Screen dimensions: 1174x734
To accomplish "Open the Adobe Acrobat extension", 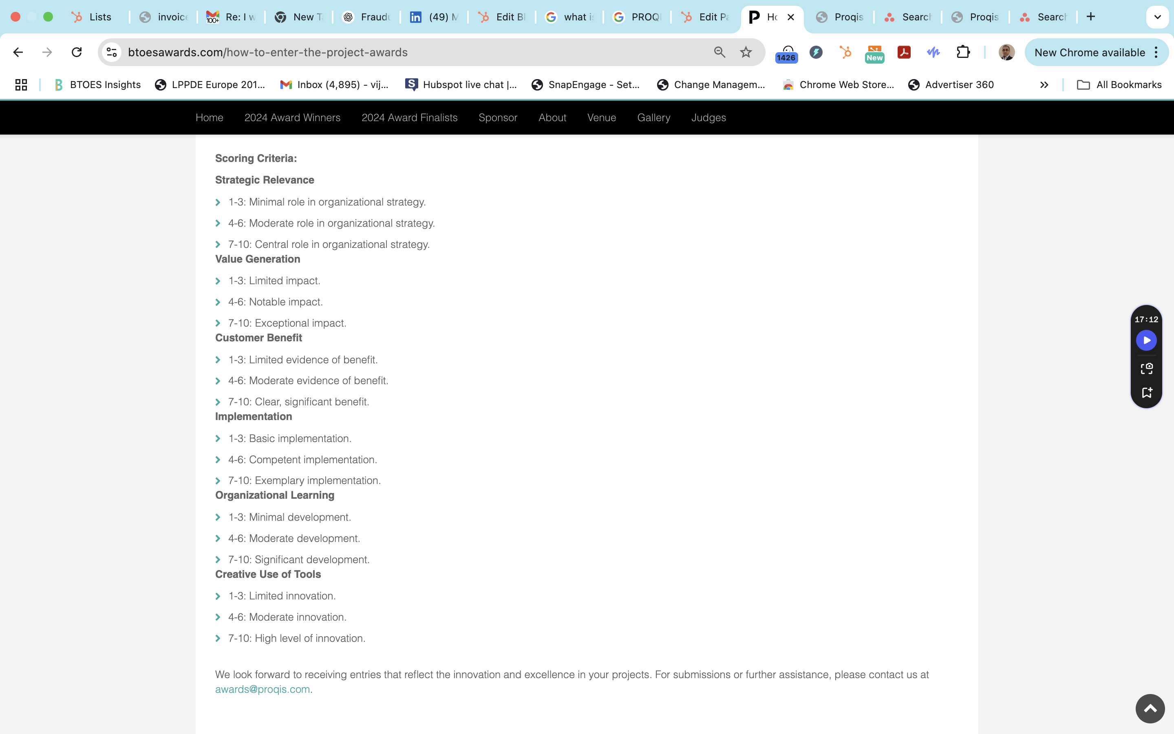I will click(904, 53).
